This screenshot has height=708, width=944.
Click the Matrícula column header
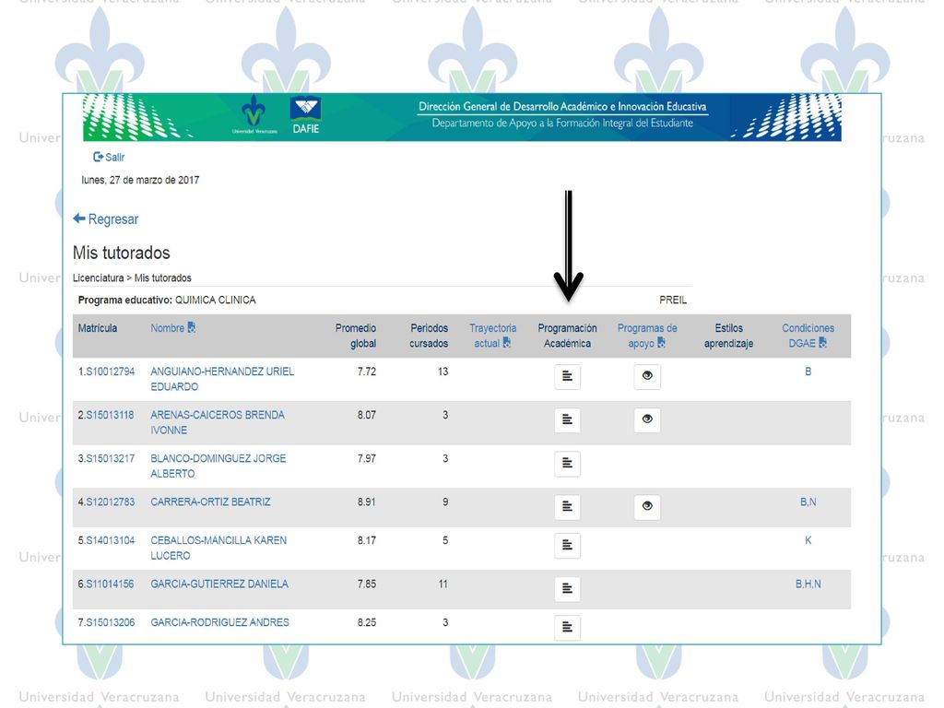98,328
